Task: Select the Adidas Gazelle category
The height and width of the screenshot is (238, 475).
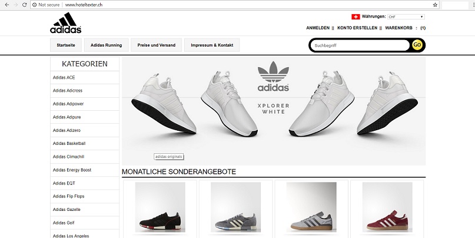Action: pos(85,210)
